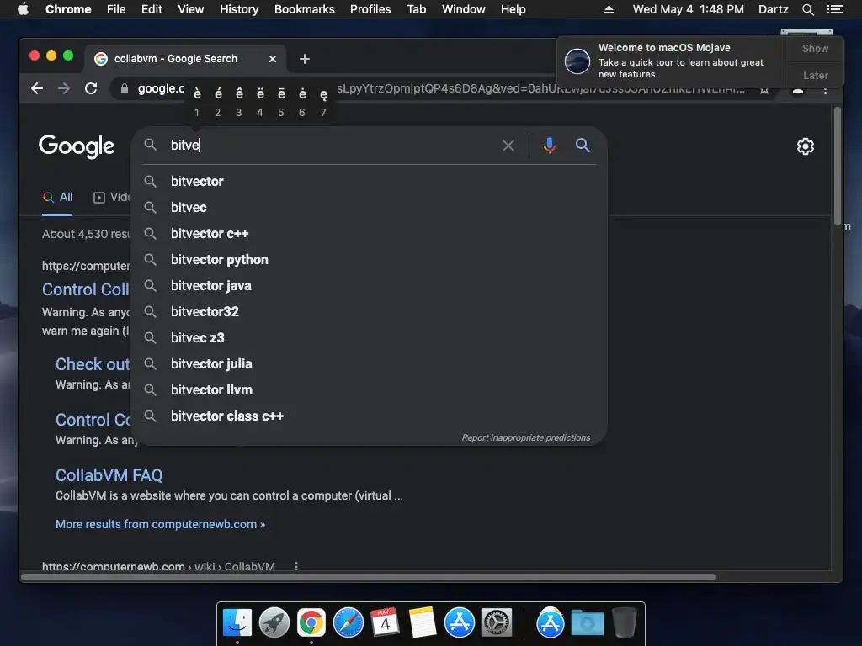Choose suggestion 'bitvector class c++'
Viewport: 862px width, 646px height.
[x=370, y=416]
